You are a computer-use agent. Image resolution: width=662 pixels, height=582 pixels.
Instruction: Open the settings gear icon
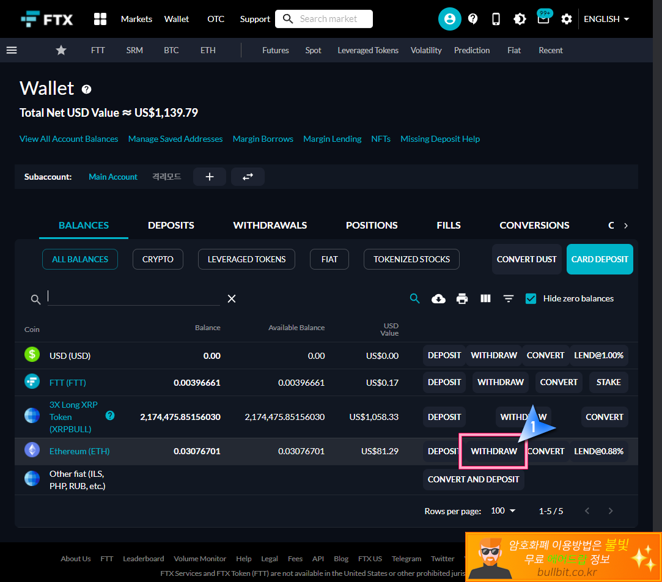(x=567, y=19)
